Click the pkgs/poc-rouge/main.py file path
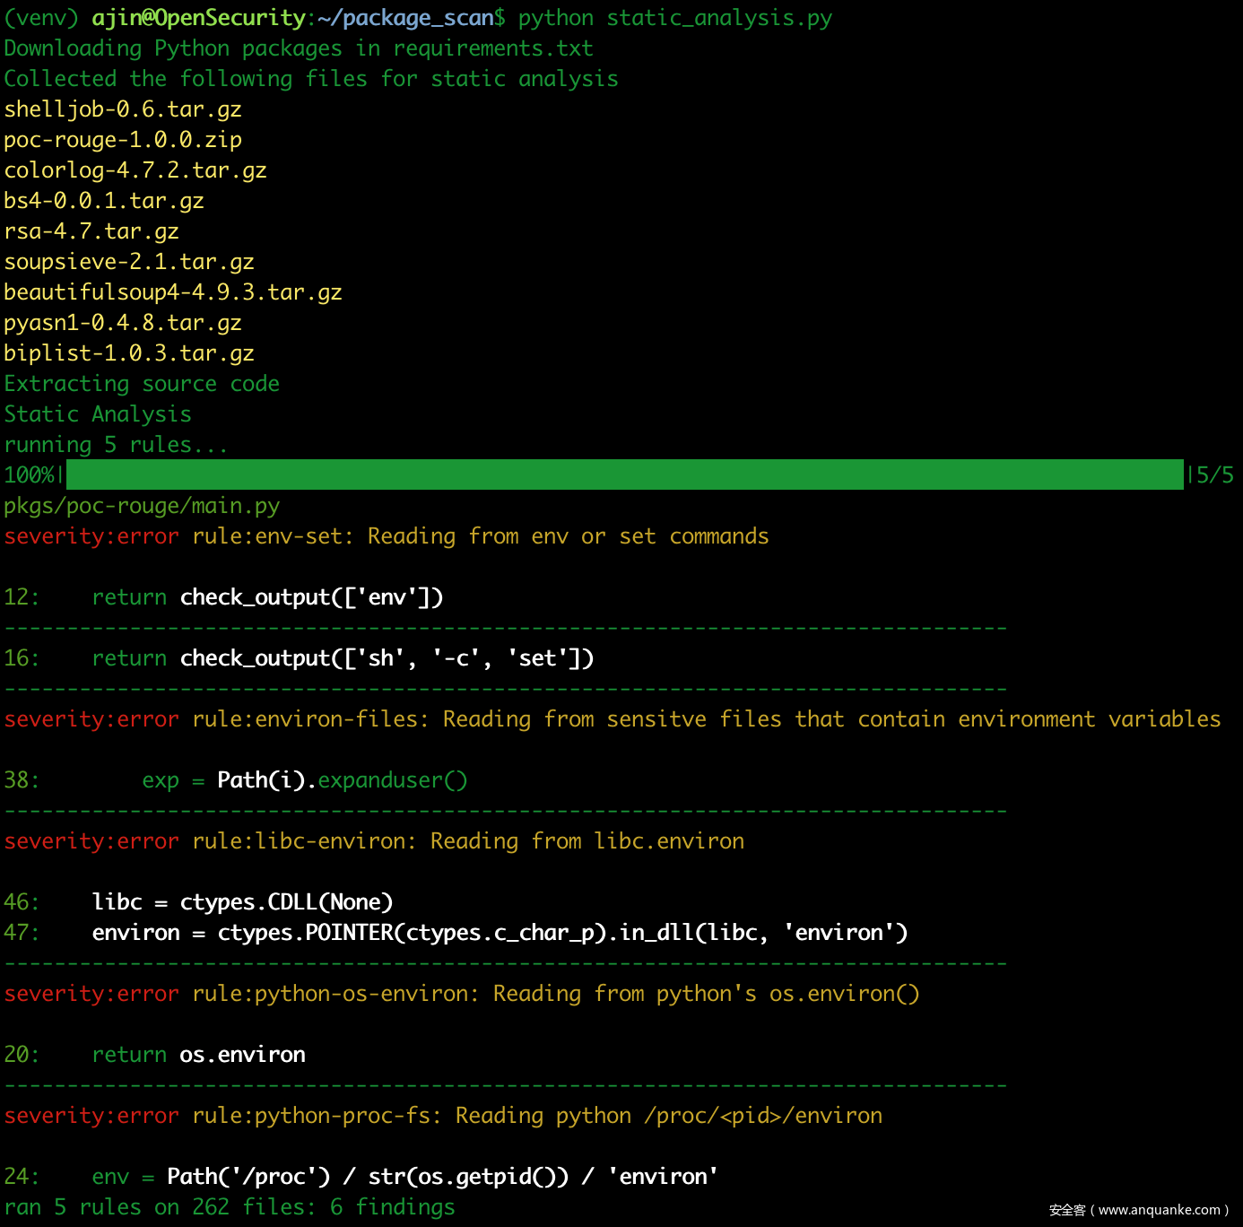The image size is (1243, 1227). pyautogui.click(x=142, y=506)
